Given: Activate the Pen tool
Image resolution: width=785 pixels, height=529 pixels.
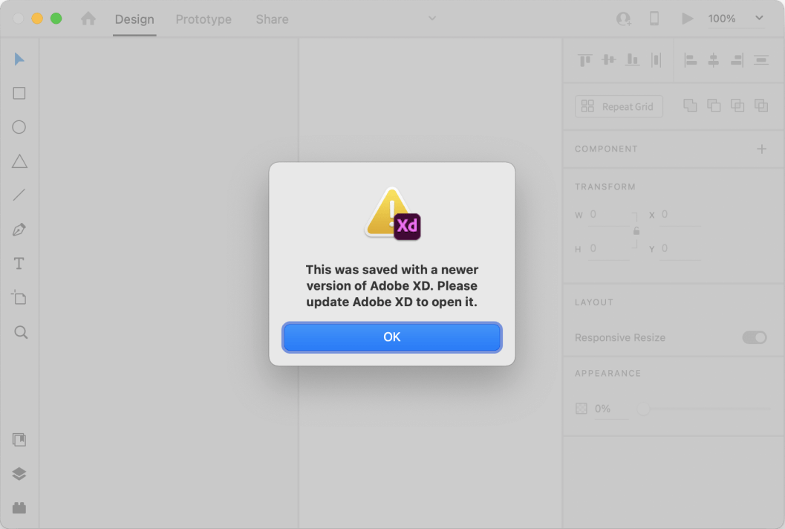Looking at the screenshot, I should tap(19, 230).
